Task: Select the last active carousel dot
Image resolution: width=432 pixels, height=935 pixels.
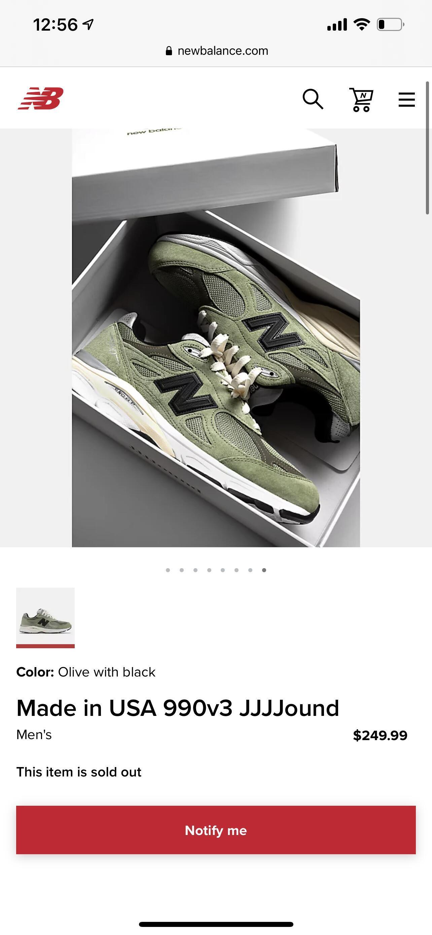Action: [264, 570]
